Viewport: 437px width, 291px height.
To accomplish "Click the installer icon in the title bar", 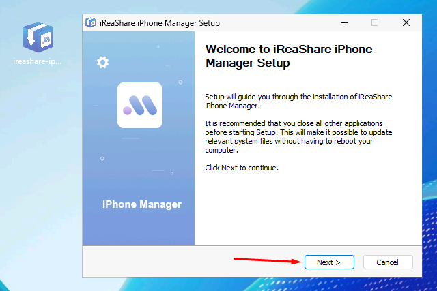I will pyautogui.click(x=90, y=22).
